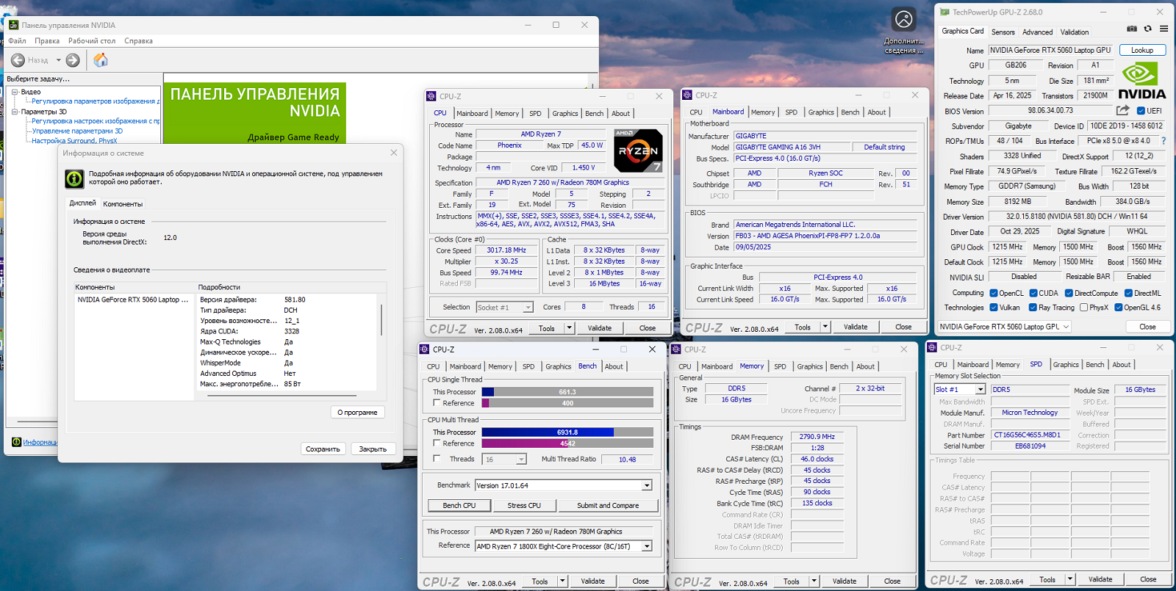Viewport: 1176px width, 591px height.
Task: Enable the Threads checkbox in Bench tab
Action: pyautogui.click(x=437, y=459)
